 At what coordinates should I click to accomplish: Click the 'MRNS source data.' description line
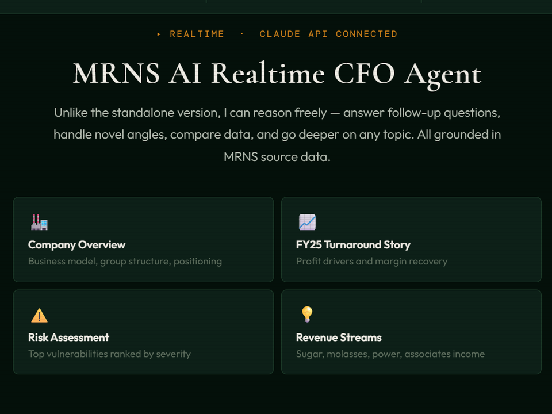point(277,156)
